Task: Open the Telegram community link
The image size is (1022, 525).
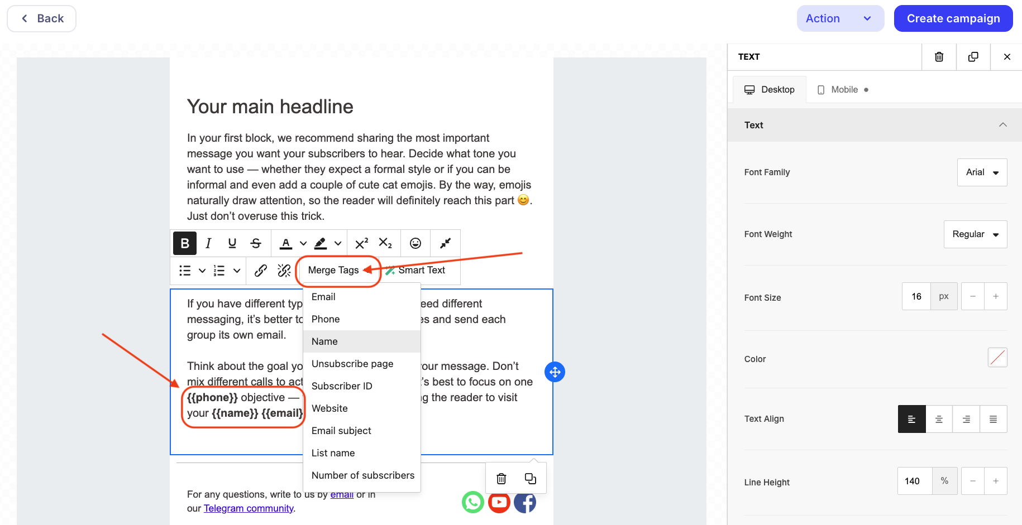Action: 249,508
